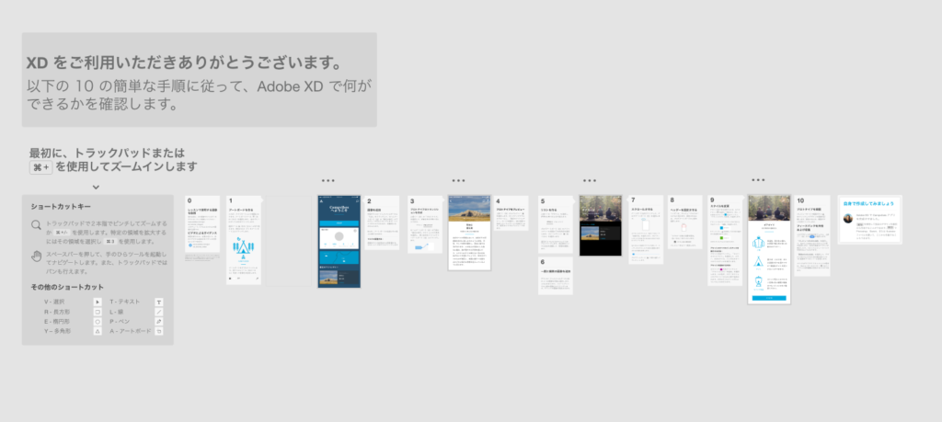Select the dark forest list artboard
942x422 pixels.
pyautogui.click(x=601, y=225)
